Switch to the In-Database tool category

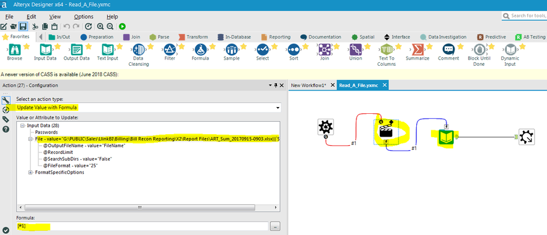(234, 36)
